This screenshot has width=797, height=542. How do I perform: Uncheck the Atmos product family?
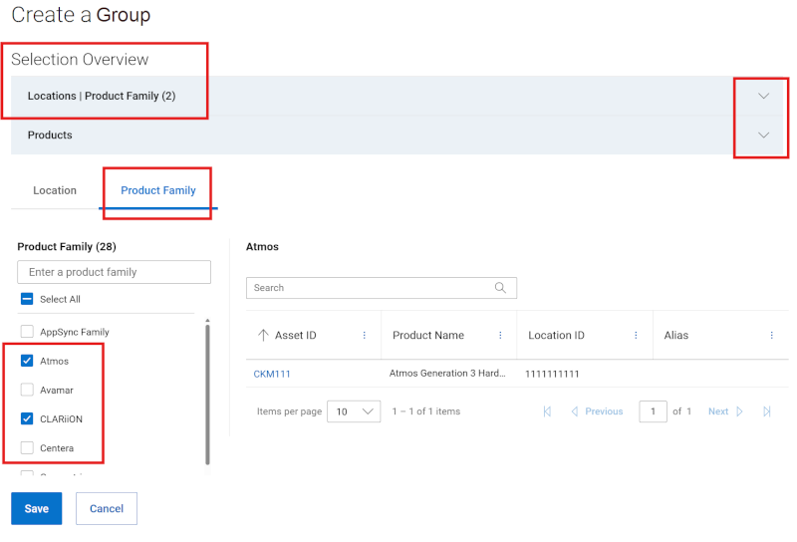(x=27, y=361)
